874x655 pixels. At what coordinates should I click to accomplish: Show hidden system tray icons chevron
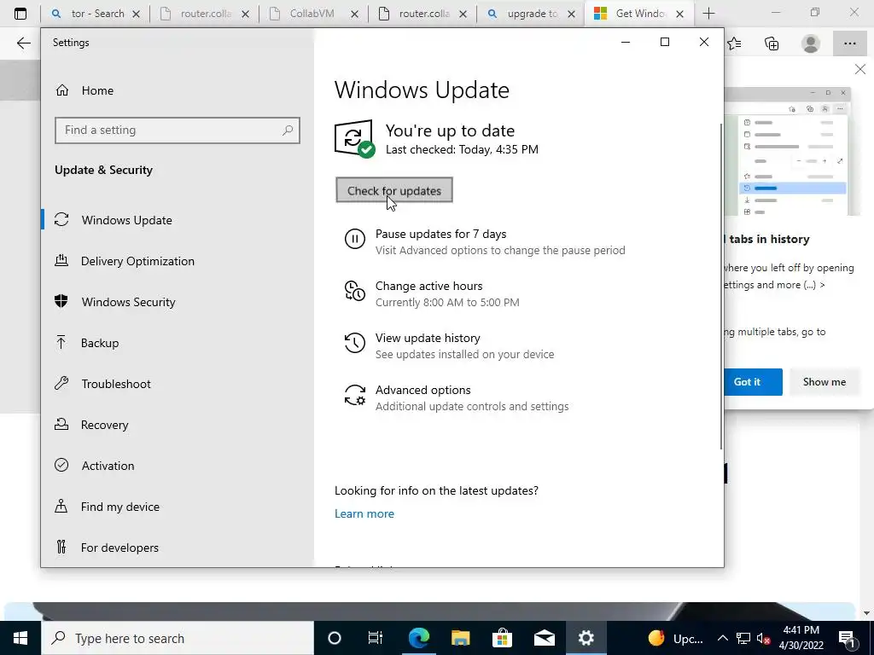pos(722,638)
